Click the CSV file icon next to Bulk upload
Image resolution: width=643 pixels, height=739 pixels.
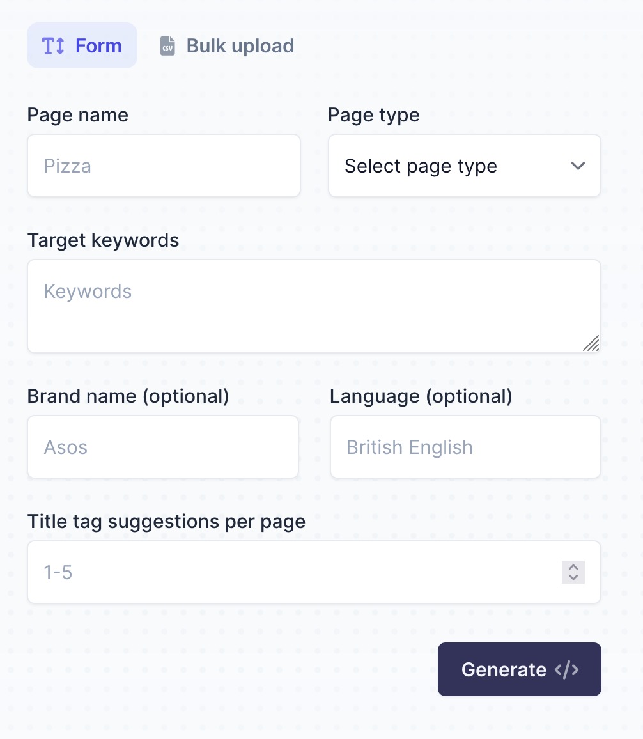click(x=167, y=45)
